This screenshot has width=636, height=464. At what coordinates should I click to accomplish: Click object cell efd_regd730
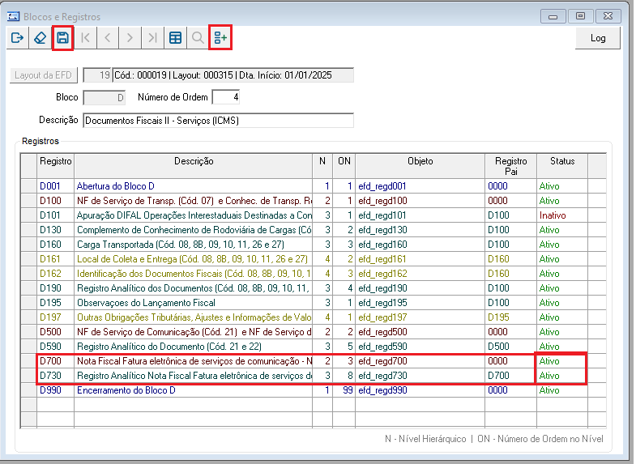coord(420,376)
